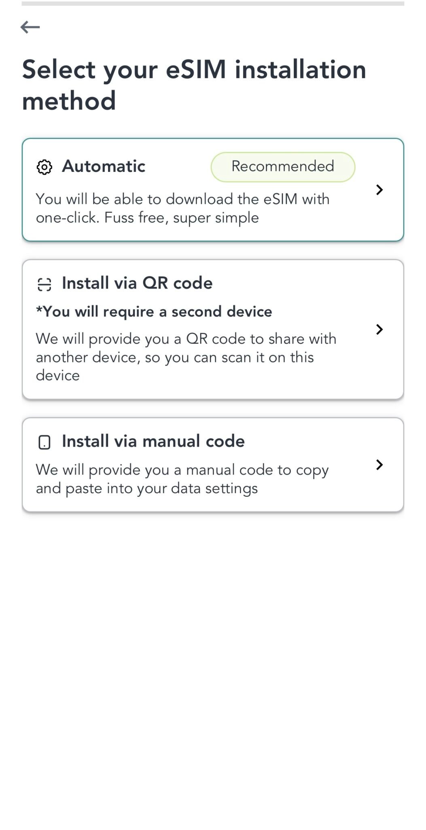The width and height of the screenshot is (426, 830).
Task: Tap the copy-and-paste manual code description
Action: click(182, 479)
